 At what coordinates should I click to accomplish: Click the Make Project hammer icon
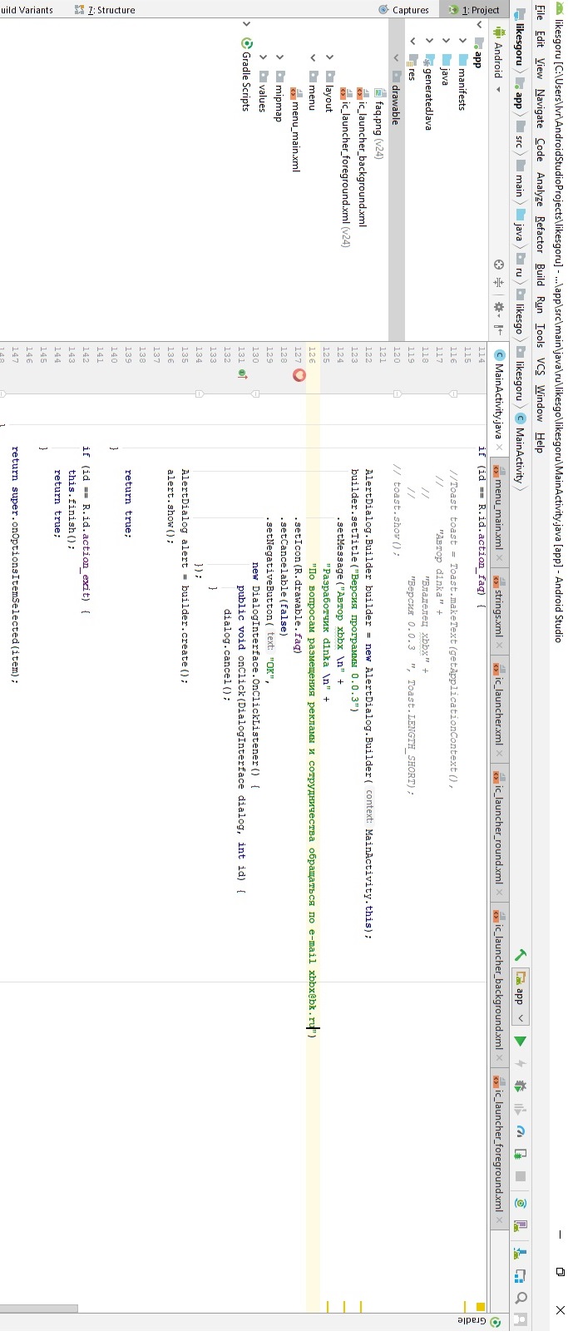tap(521, 955)
